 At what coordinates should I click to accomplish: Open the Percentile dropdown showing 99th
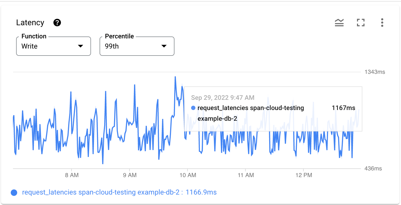[x=137, y=46]
